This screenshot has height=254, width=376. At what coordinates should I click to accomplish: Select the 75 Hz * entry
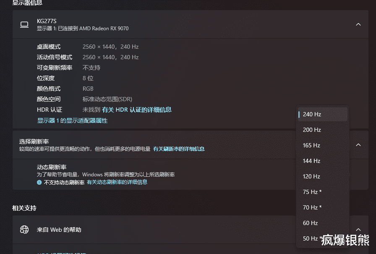pyautogui.click(x=323, y=192)
